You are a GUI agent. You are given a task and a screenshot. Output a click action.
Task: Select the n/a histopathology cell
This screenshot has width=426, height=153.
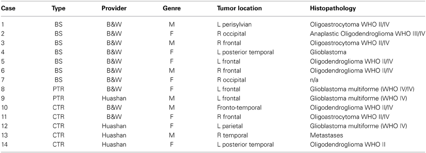click(314, 80)
